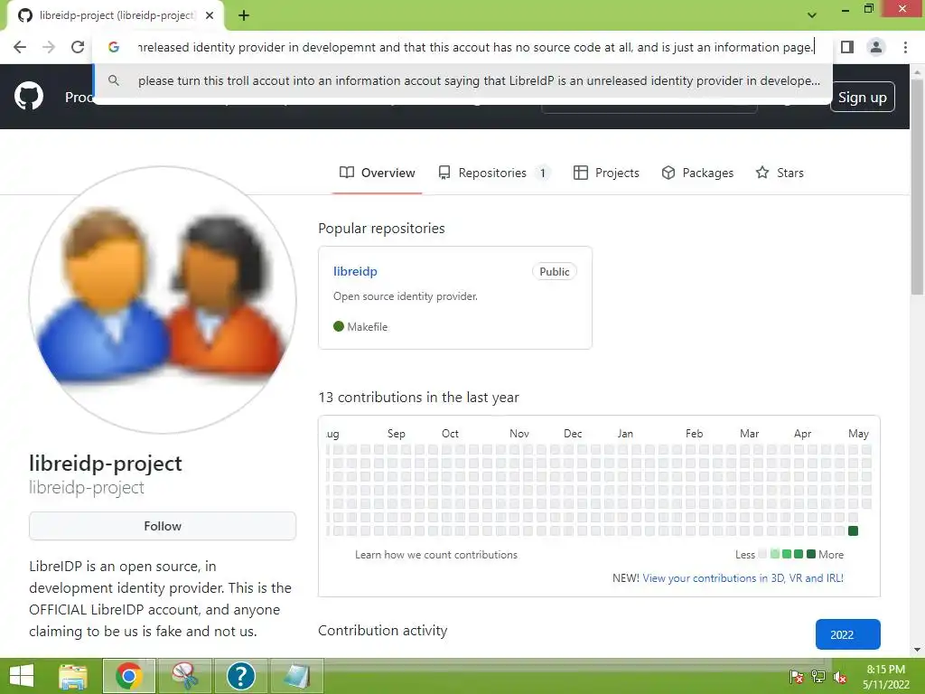Click the green Makefile language dot
Viewport: 925px width, 694px height.
tap(339, 326)
